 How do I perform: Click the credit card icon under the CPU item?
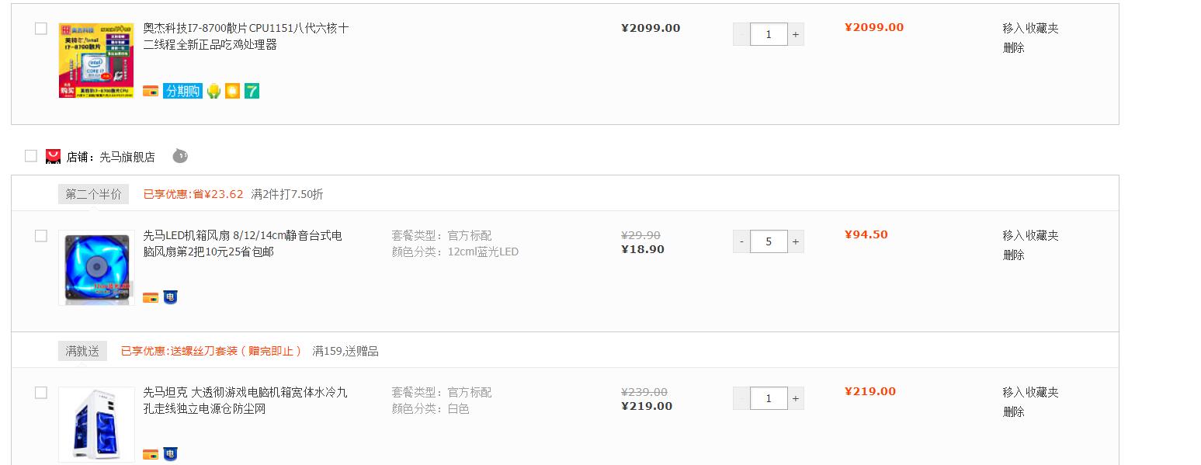(151, 91)
